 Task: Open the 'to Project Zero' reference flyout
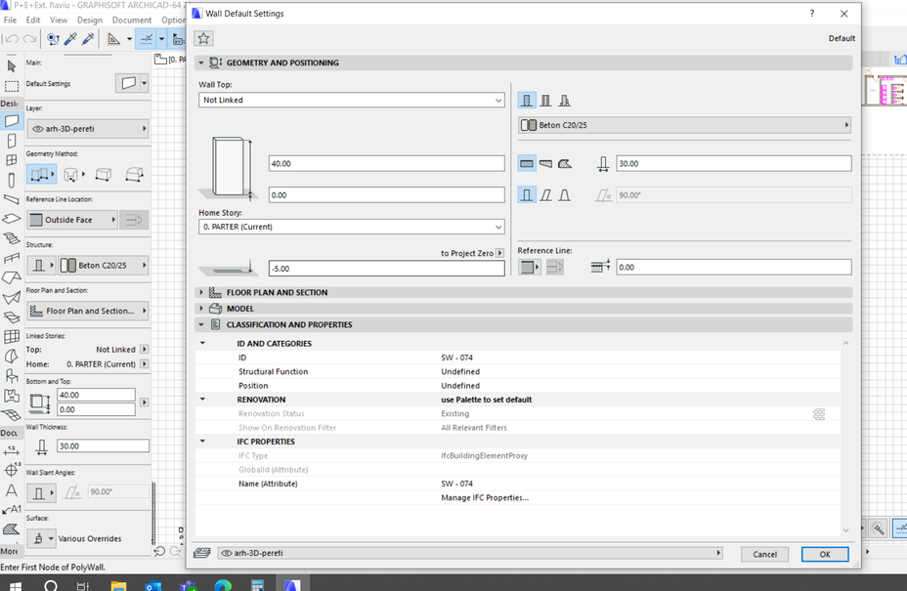[x=499, y=253]
